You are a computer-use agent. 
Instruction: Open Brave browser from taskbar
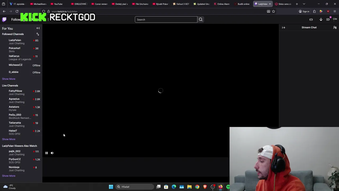pos(205,187)
